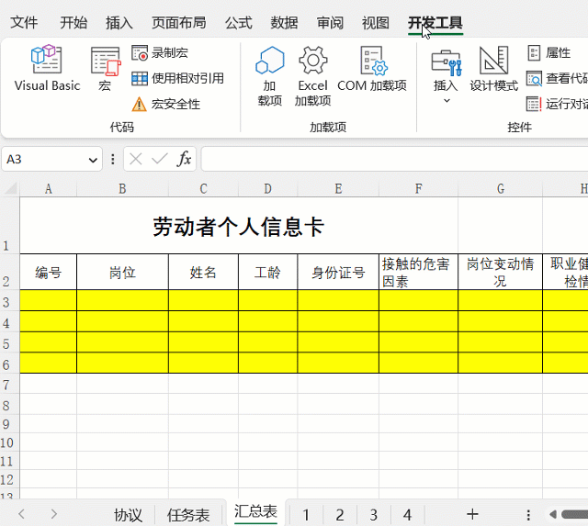The height and width of the screenshot is (526, 588).
Task: Open the 加载项 add-ins button
Action: (269, 76)
